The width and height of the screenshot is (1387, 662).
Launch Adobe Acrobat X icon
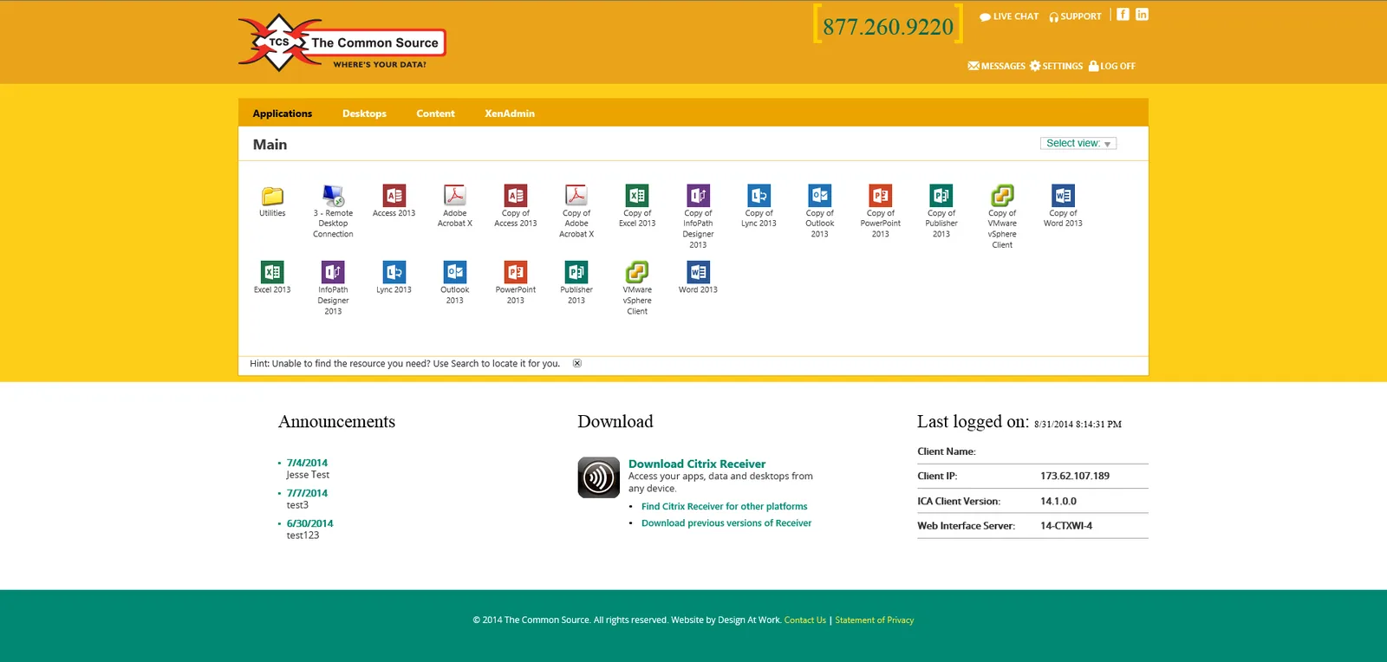tap(454, 196)
